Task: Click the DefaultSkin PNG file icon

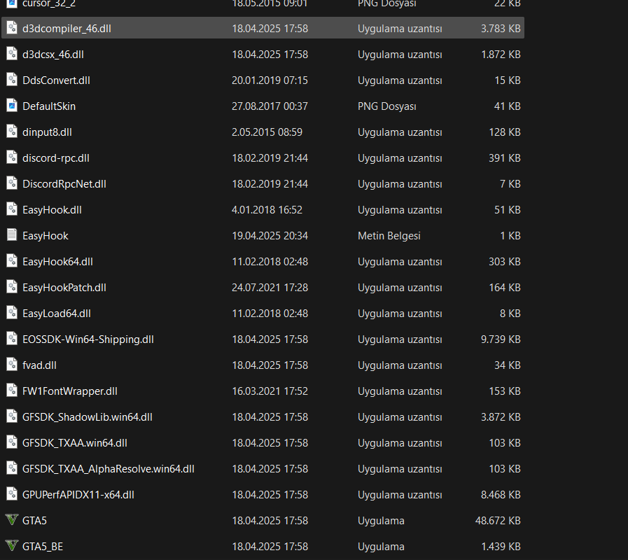Action: (11, 106)
